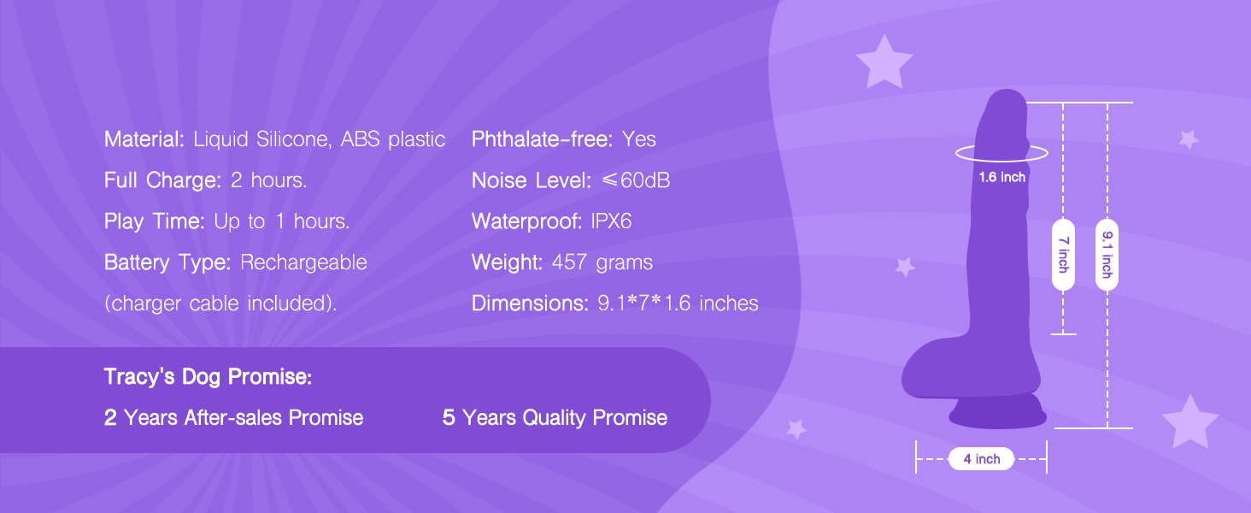
Task: Select the "Noise Level: ≤60dB" text
Action: tap(570, 180)
